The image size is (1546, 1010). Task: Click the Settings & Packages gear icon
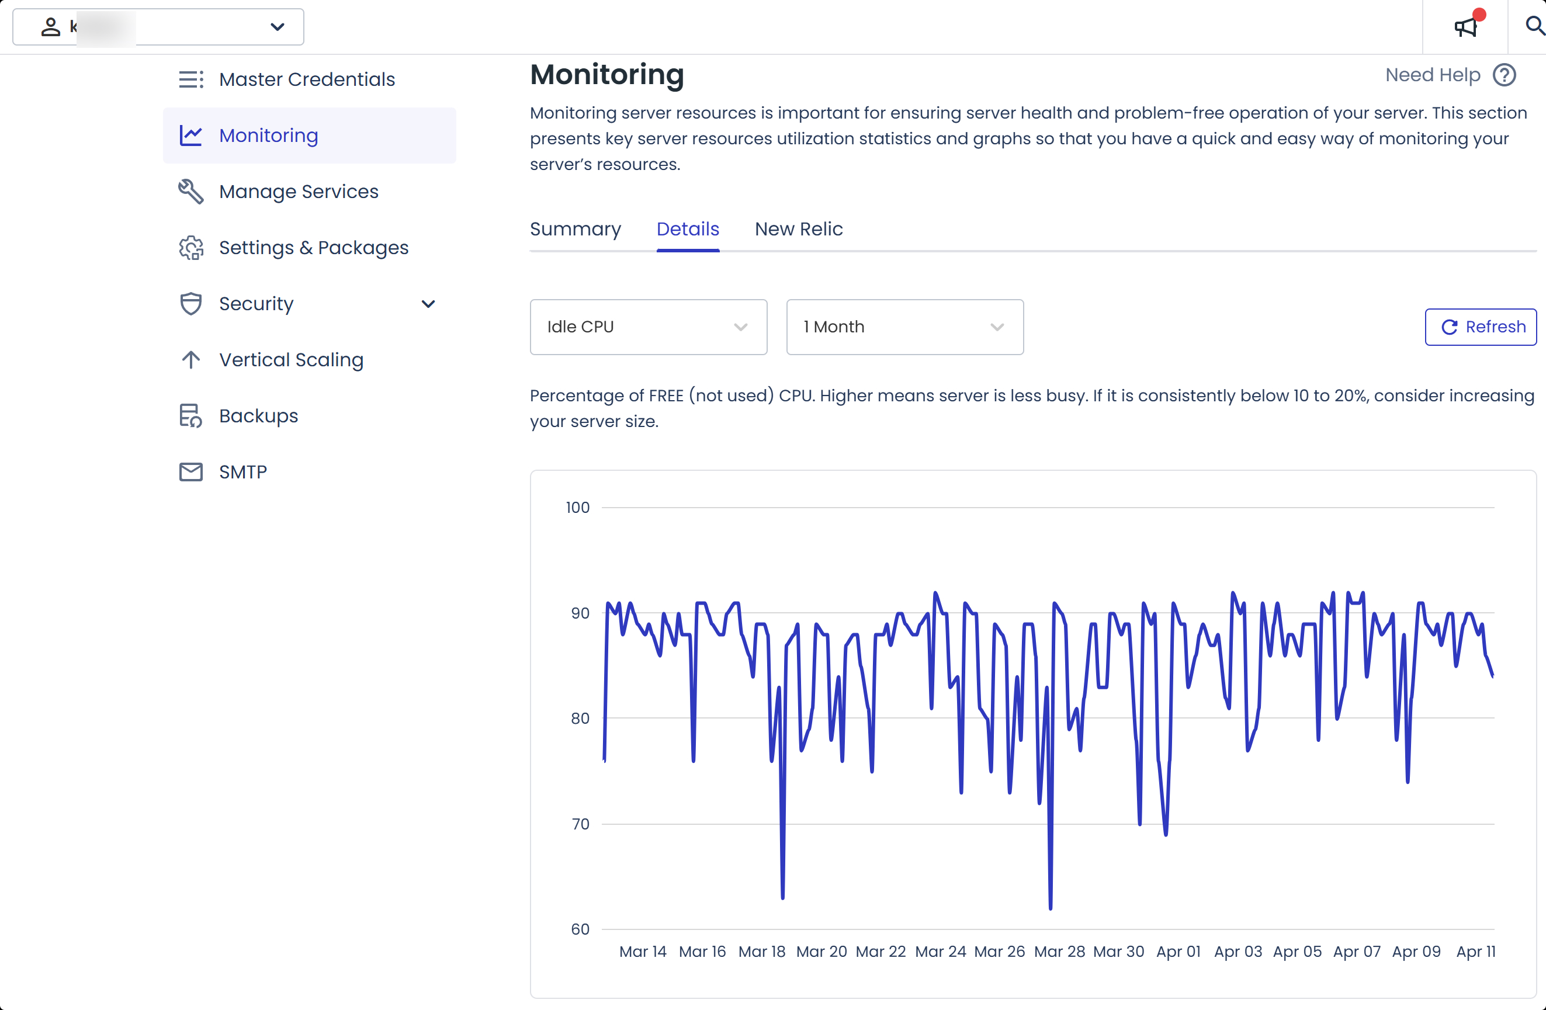(x=191, y=248)
